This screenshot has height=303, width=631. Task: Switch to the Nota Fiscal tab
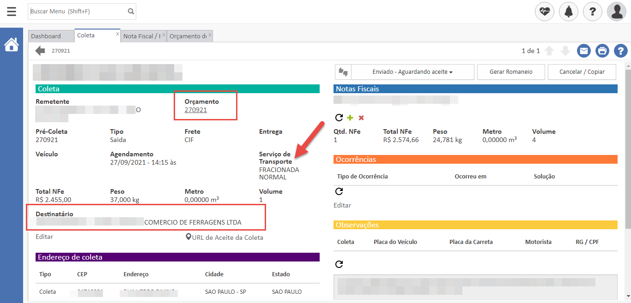point(141,36)
